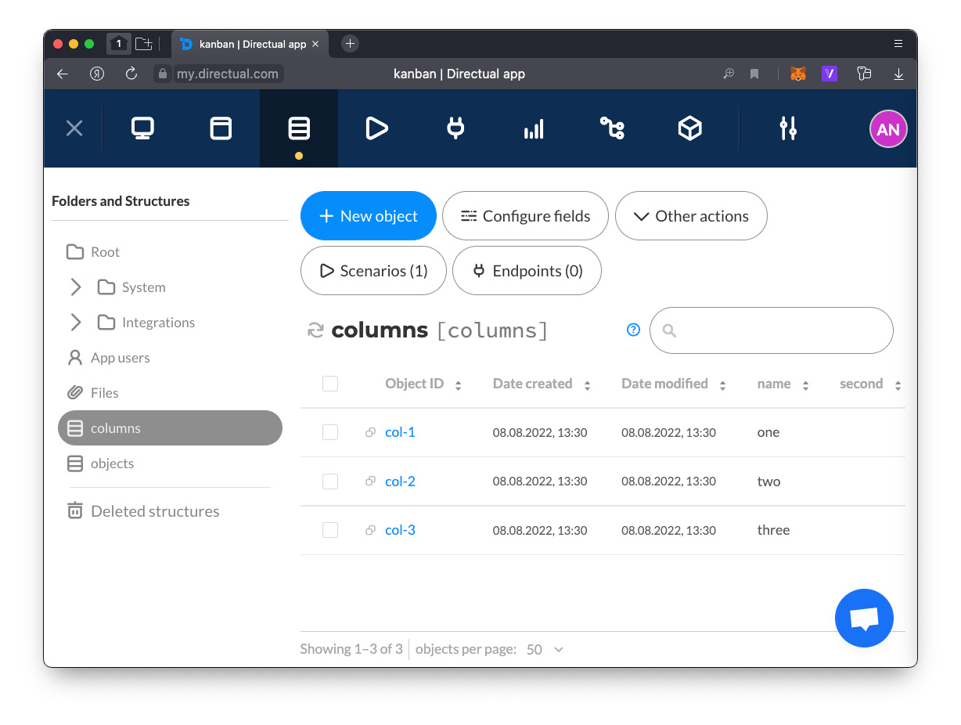This screenshot has width=961, height=725.
Task: Open the sliders settings icon in top bar
Action: click(788, 128)
